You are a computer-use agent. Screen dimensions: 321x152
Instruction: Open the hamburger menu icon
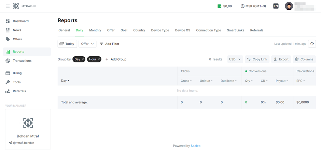point(8,6)
